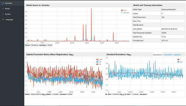This screenshot has height=106, width=186.
Task: Toggle the 0_W series legend entry
Action: [99, 62]
